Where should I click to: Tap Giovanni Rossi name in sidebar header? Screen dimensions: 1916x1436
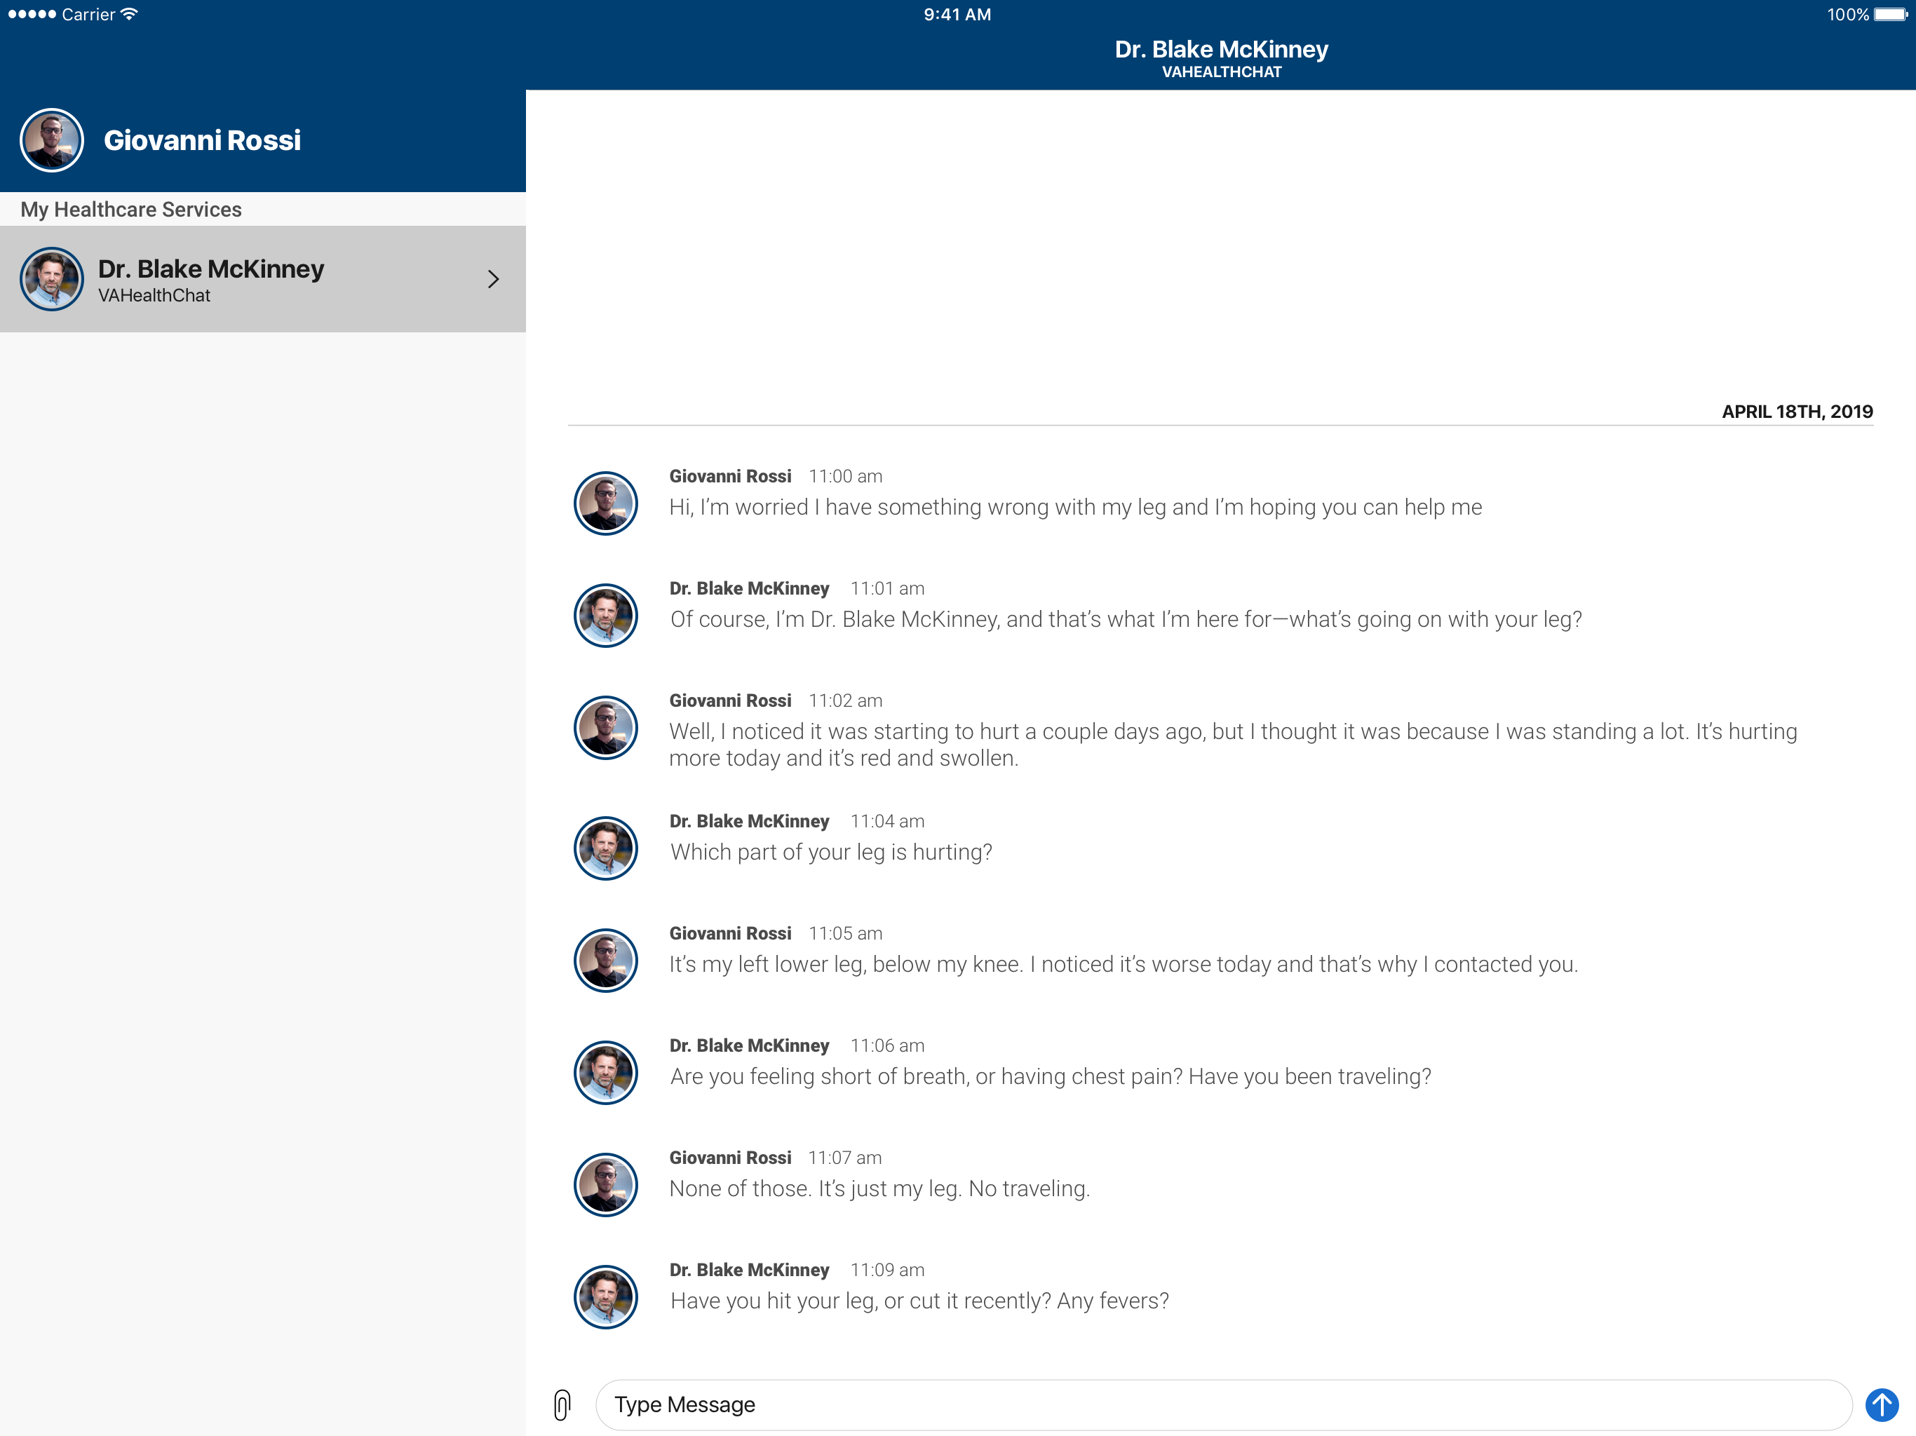[x=202, y=140]
